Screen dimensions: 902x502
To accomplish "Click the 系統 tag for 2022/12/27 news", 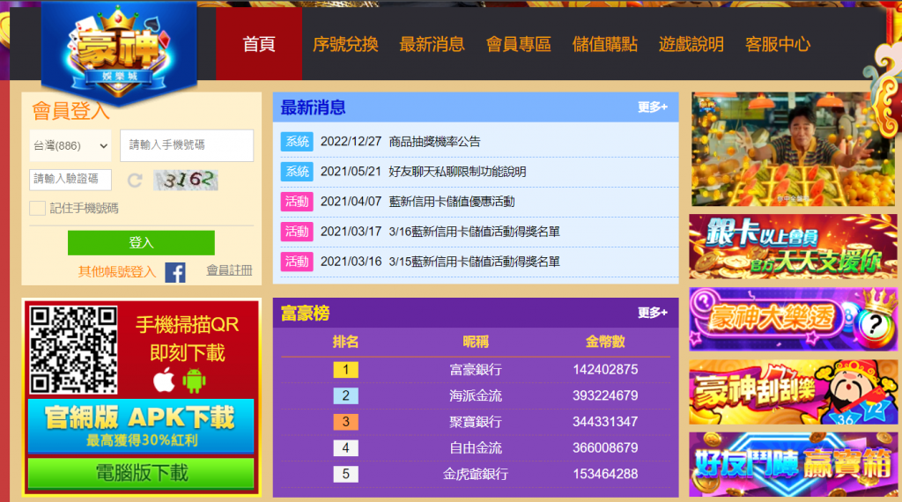I will 297,142.
